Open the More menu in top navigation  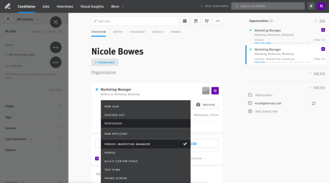click(x=117, y=7)
